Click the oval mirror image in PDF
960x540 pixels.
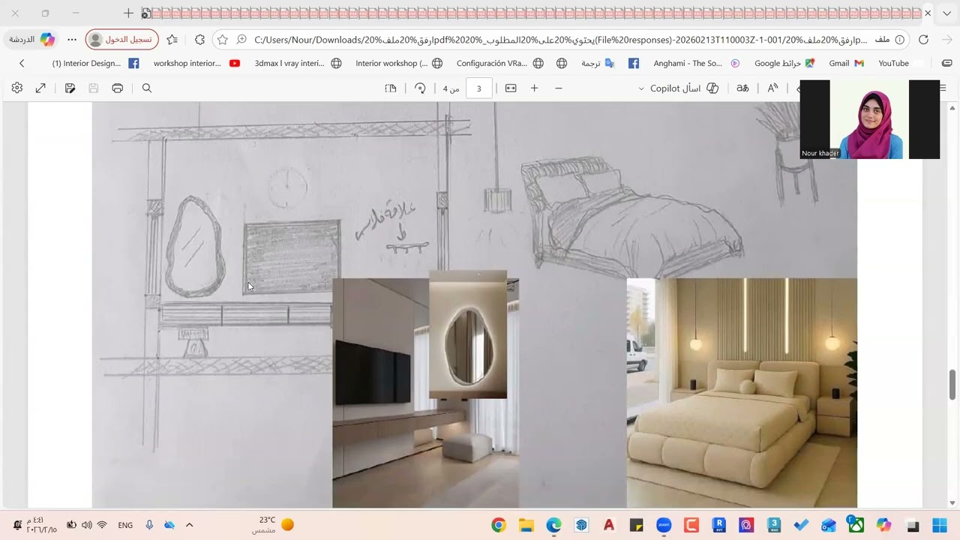click(468, 334)
